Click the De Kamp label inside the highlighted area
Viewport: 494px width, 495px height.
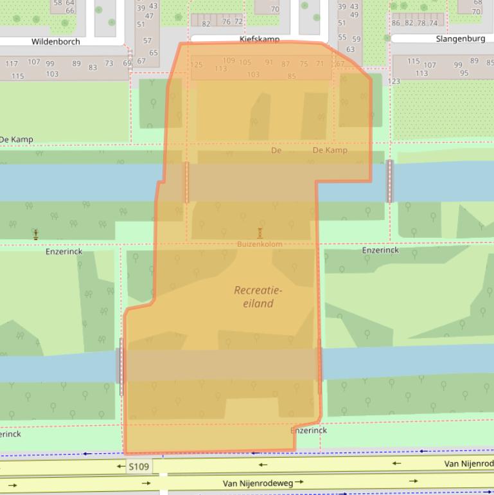[x=330, y=150]
